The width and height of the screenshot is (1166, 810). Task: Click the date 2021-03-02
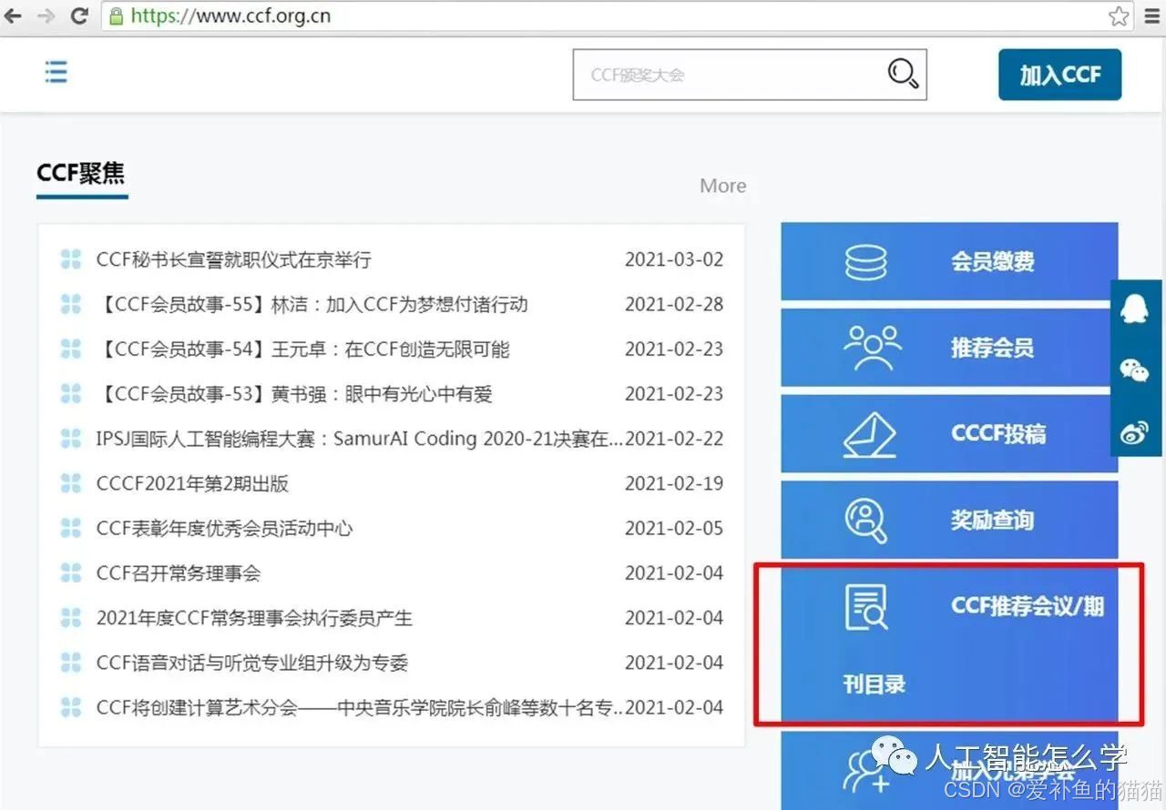point(674,259)
